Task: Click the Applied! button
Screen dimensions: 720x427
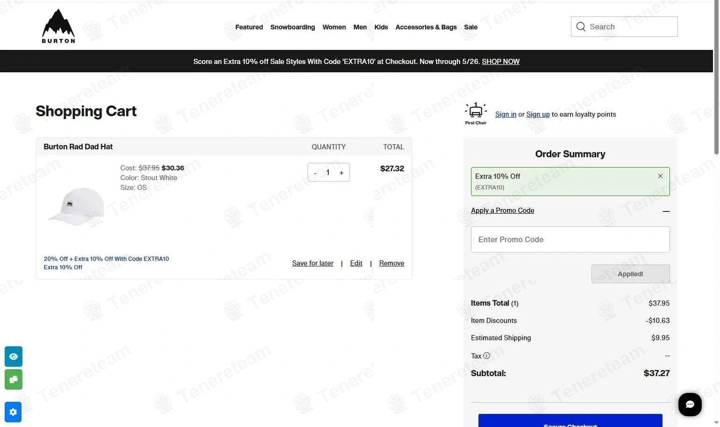Action: pos(630,274)
